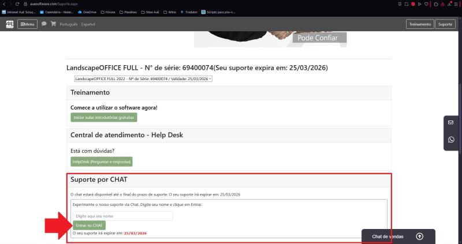Click the 'Digite aqui seu nome' field
The height and width of the screenshot is (244, 462).
[x=123, y=216]
